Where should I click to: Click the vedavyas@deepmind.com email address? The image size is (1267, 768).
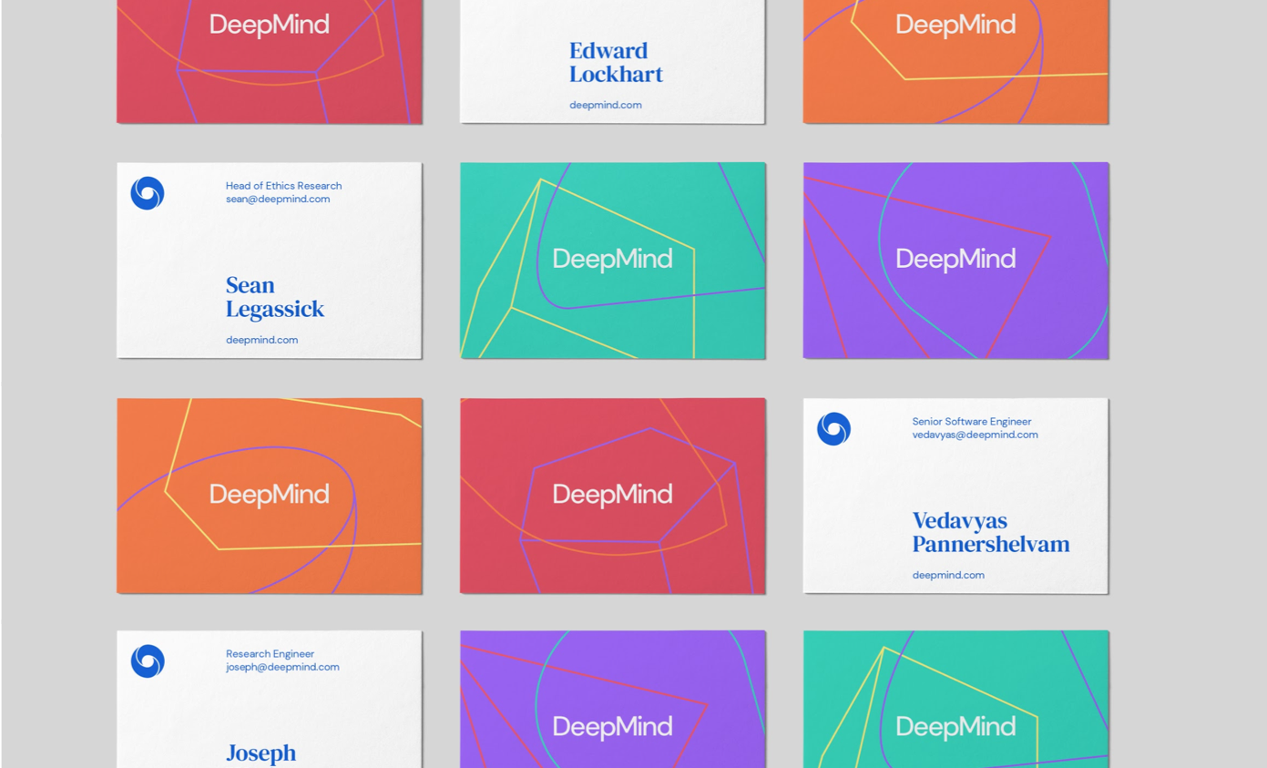[x=975, y=435]
